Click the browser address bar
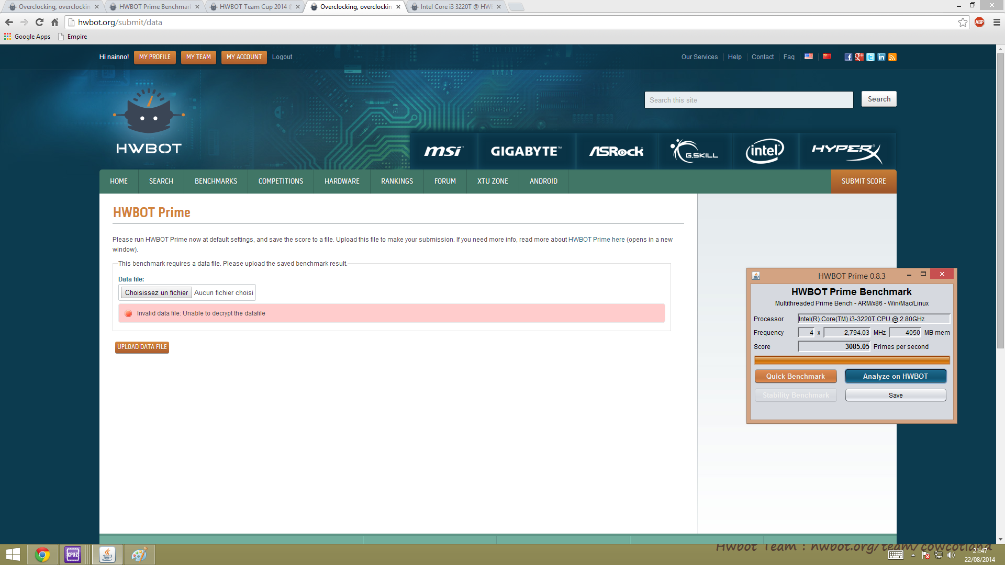The image size is (1005, 565). 513,22
